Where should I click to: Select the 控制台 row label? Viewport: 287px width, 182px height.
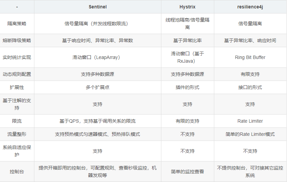coord(17,172)
